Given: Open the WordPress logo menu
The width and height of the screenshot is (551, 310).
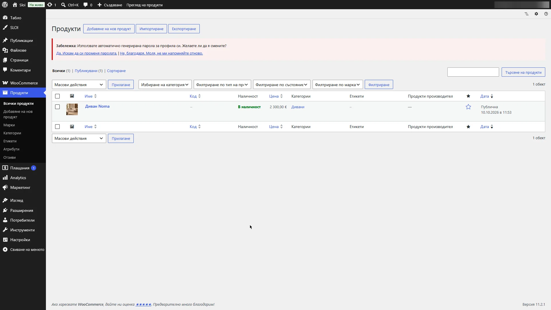Looking at the screenshot, I should [x=5, y=5].
